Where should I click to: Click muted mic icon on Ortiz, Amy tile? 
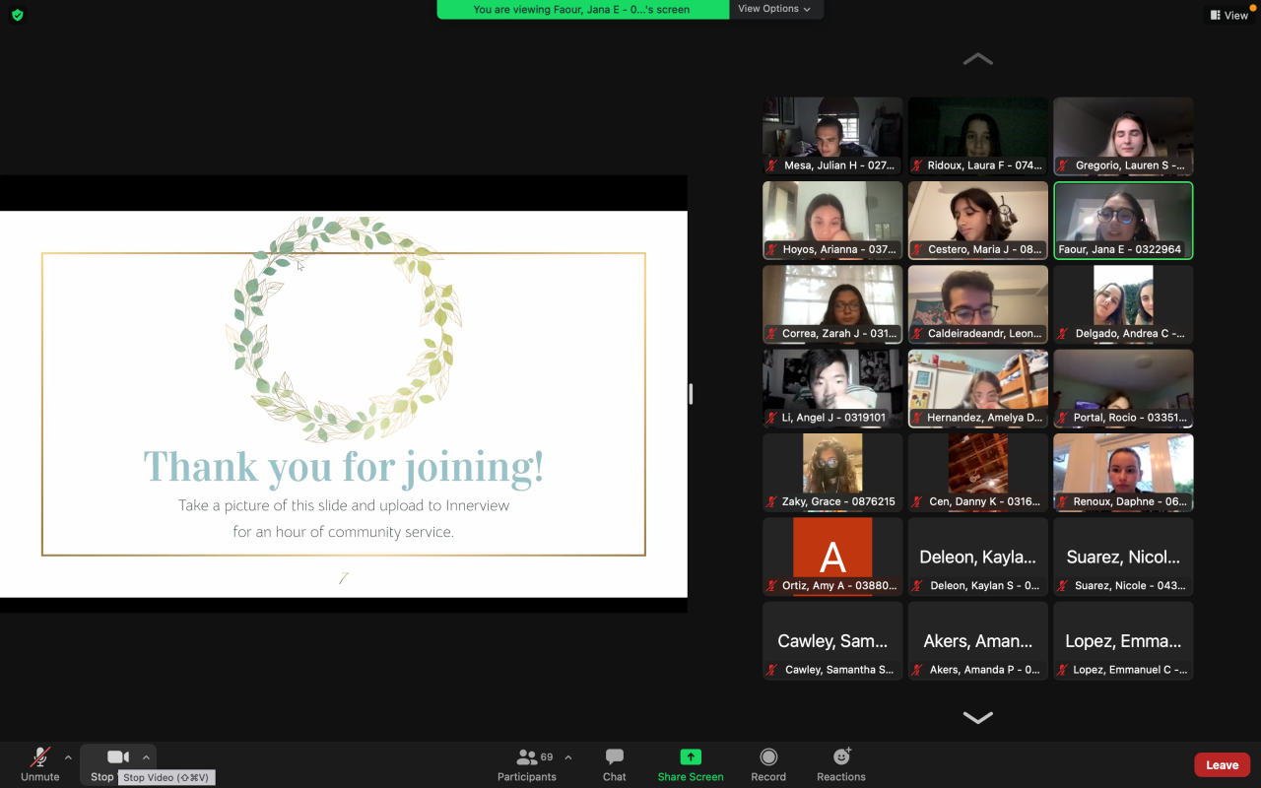point(772,586)
